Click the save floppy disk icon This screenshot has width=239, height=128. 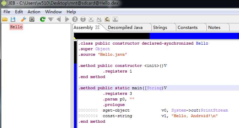(13, 19)
